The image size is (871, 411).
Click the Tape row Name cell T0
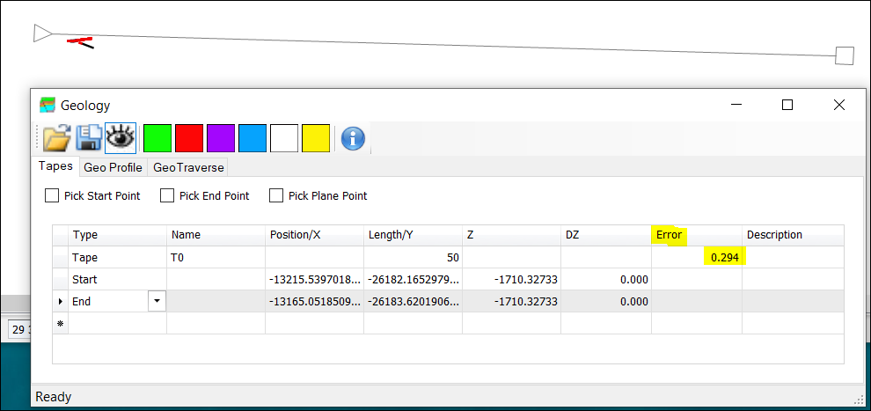coord(216,258)
